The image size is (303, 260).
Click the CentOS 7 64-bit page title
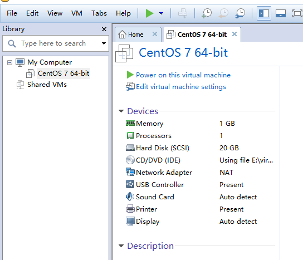point(183,52)
